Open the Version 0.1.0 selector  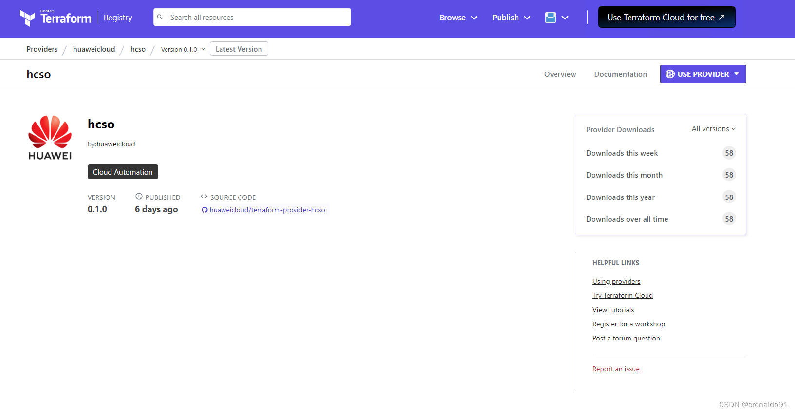tap(183, 49)
